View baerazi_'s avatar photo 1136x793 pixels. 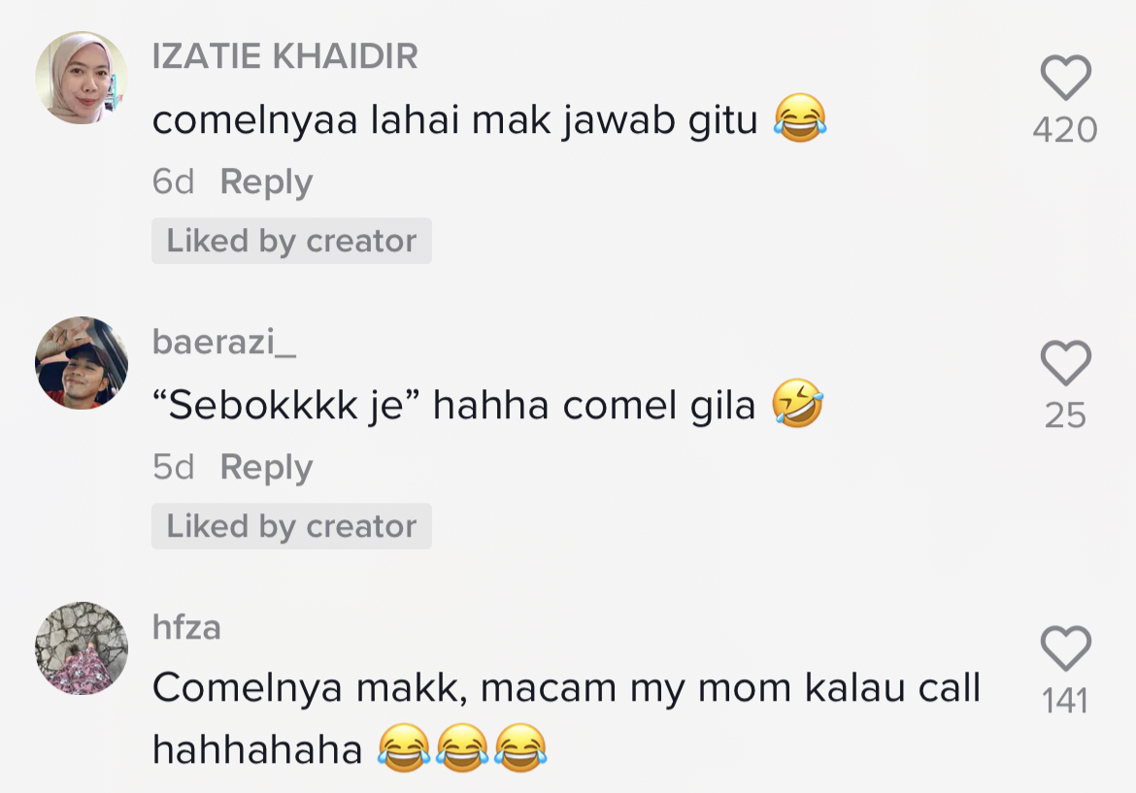tap(82, 363)
